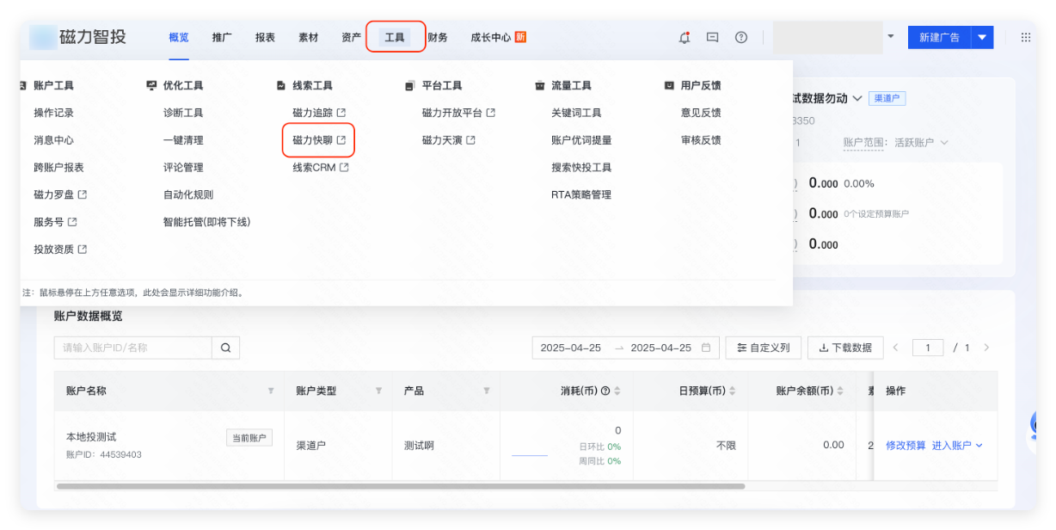Open the help question-mark icon in top bar
Image resolution: width=1056 pixels, height=530 pixels.
click(x=741, y=37)
